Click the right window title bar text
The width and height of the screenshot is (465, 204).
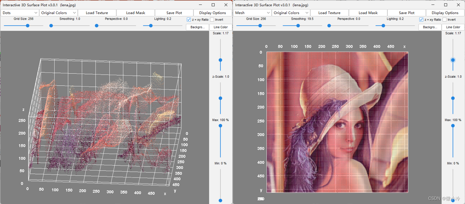[x=272, y=5]
